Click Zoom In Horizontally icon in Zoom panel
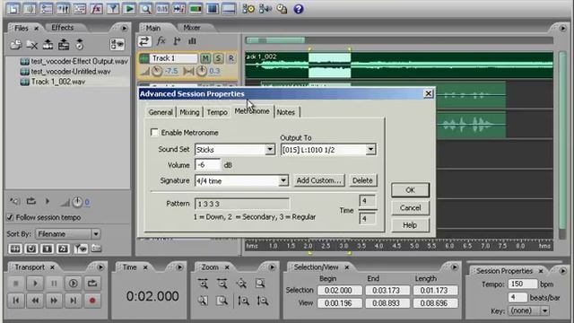 click(x=204, y=284)
